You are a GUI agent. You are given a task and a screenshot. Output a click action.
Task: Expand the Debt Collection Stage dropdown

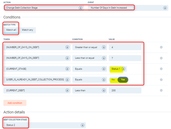coord(82,125)
